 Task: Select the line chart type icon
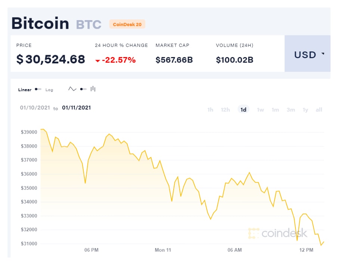(72, 89)
